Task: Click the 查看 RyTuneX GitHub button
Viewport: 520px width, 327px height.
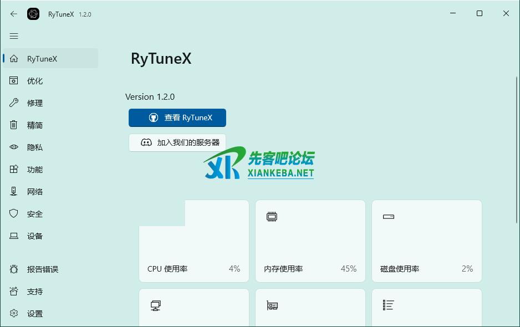Action: point(177,117)
